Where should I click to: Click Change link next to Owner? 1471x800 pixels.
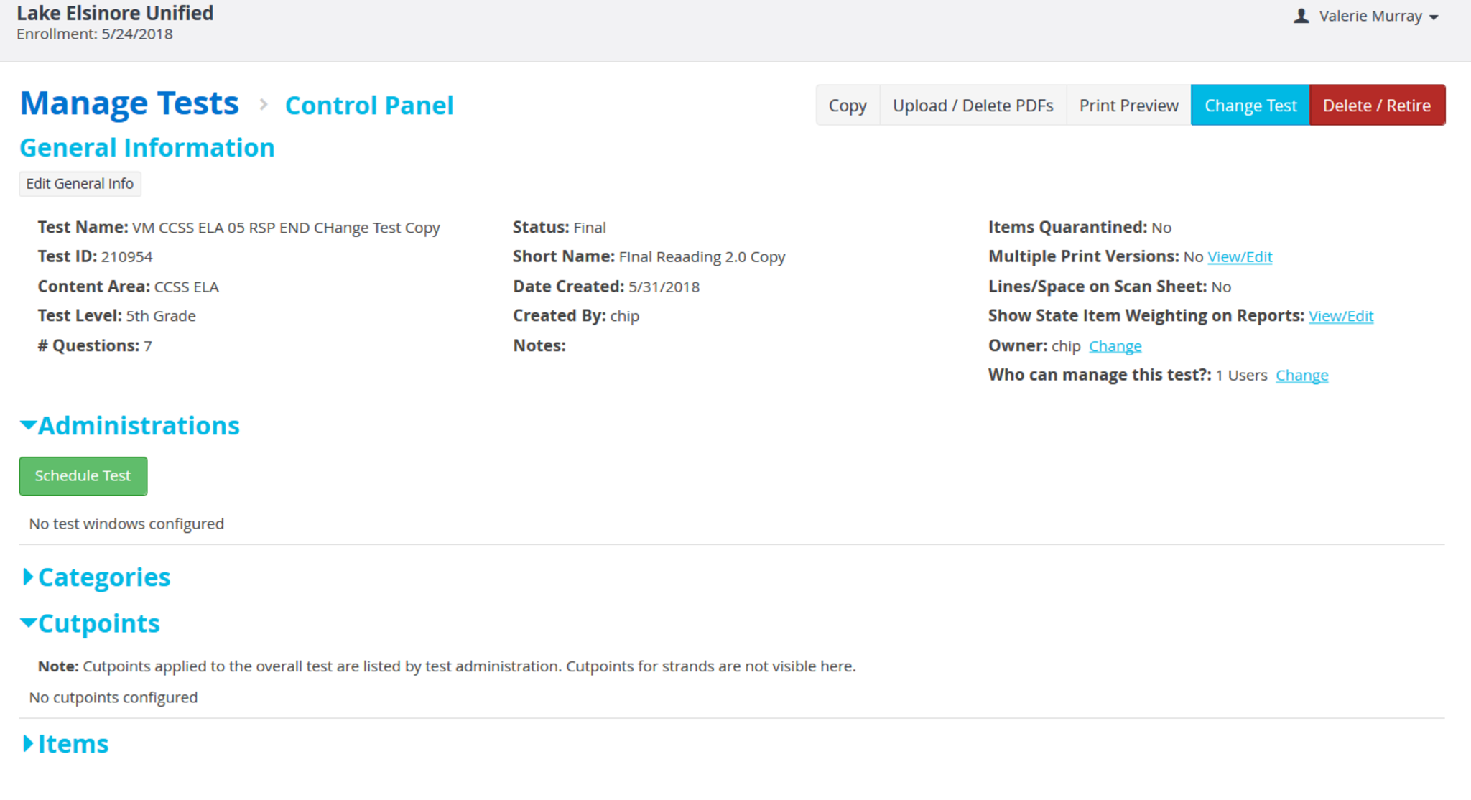tap(1115, 346)
